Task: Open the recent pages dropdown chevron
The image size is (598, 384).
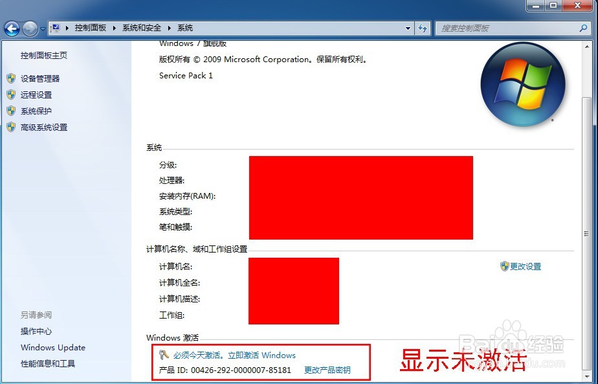Action: click(43, 30)
